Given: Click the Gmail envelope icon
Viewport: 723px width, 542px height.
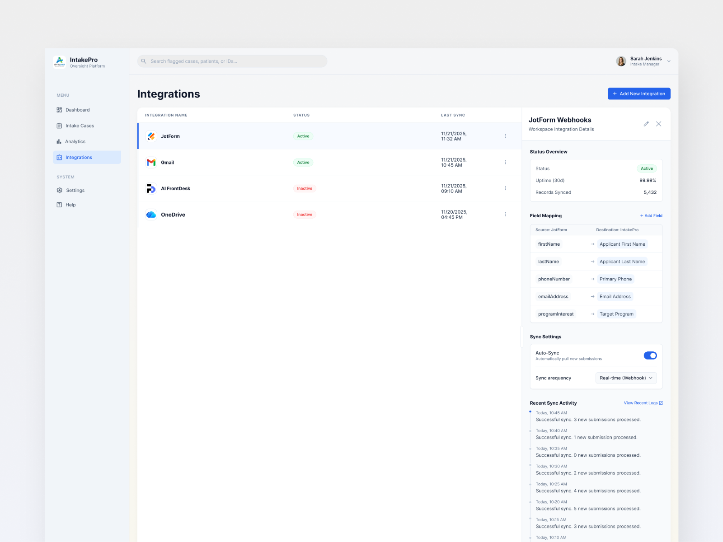Looking at the screenshot, I should click(151, 162).
